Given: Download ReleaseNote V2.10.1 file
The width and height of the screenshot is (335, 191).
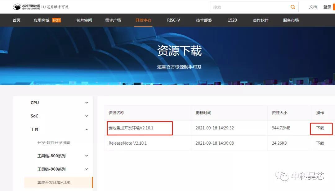Looking at the screenshot, I should click(x=320, y=143).
